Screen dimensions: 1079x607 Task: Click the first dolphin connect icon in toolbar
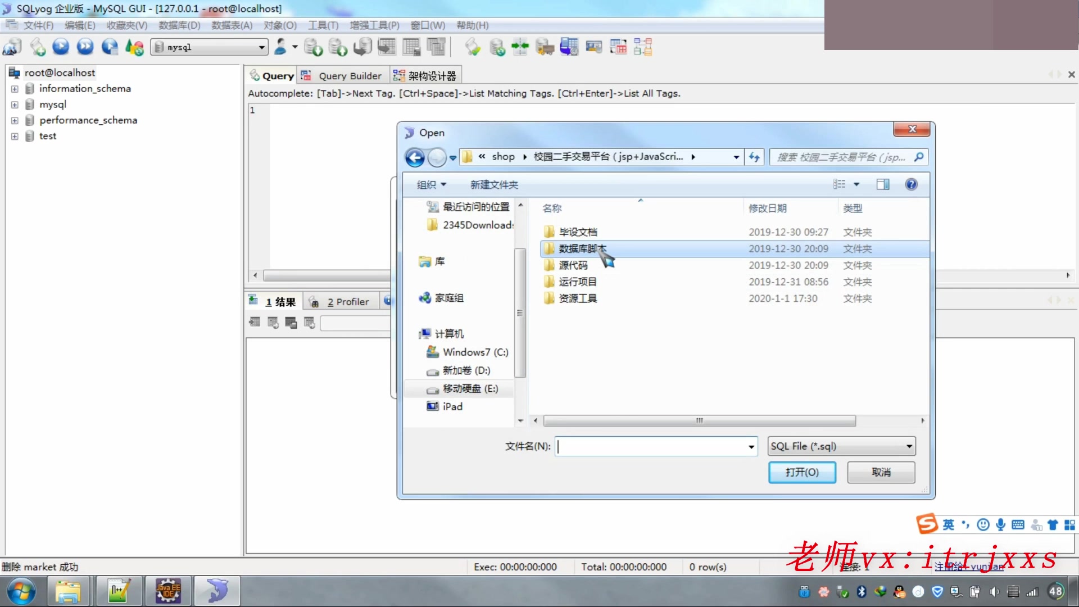click(11, 47)
